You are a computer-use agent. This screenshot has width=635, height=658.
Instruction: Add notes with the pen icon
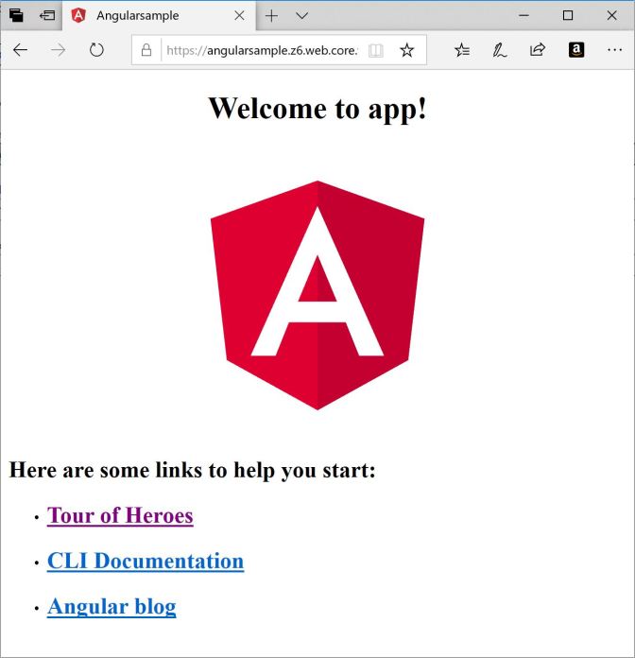[500, 50]
